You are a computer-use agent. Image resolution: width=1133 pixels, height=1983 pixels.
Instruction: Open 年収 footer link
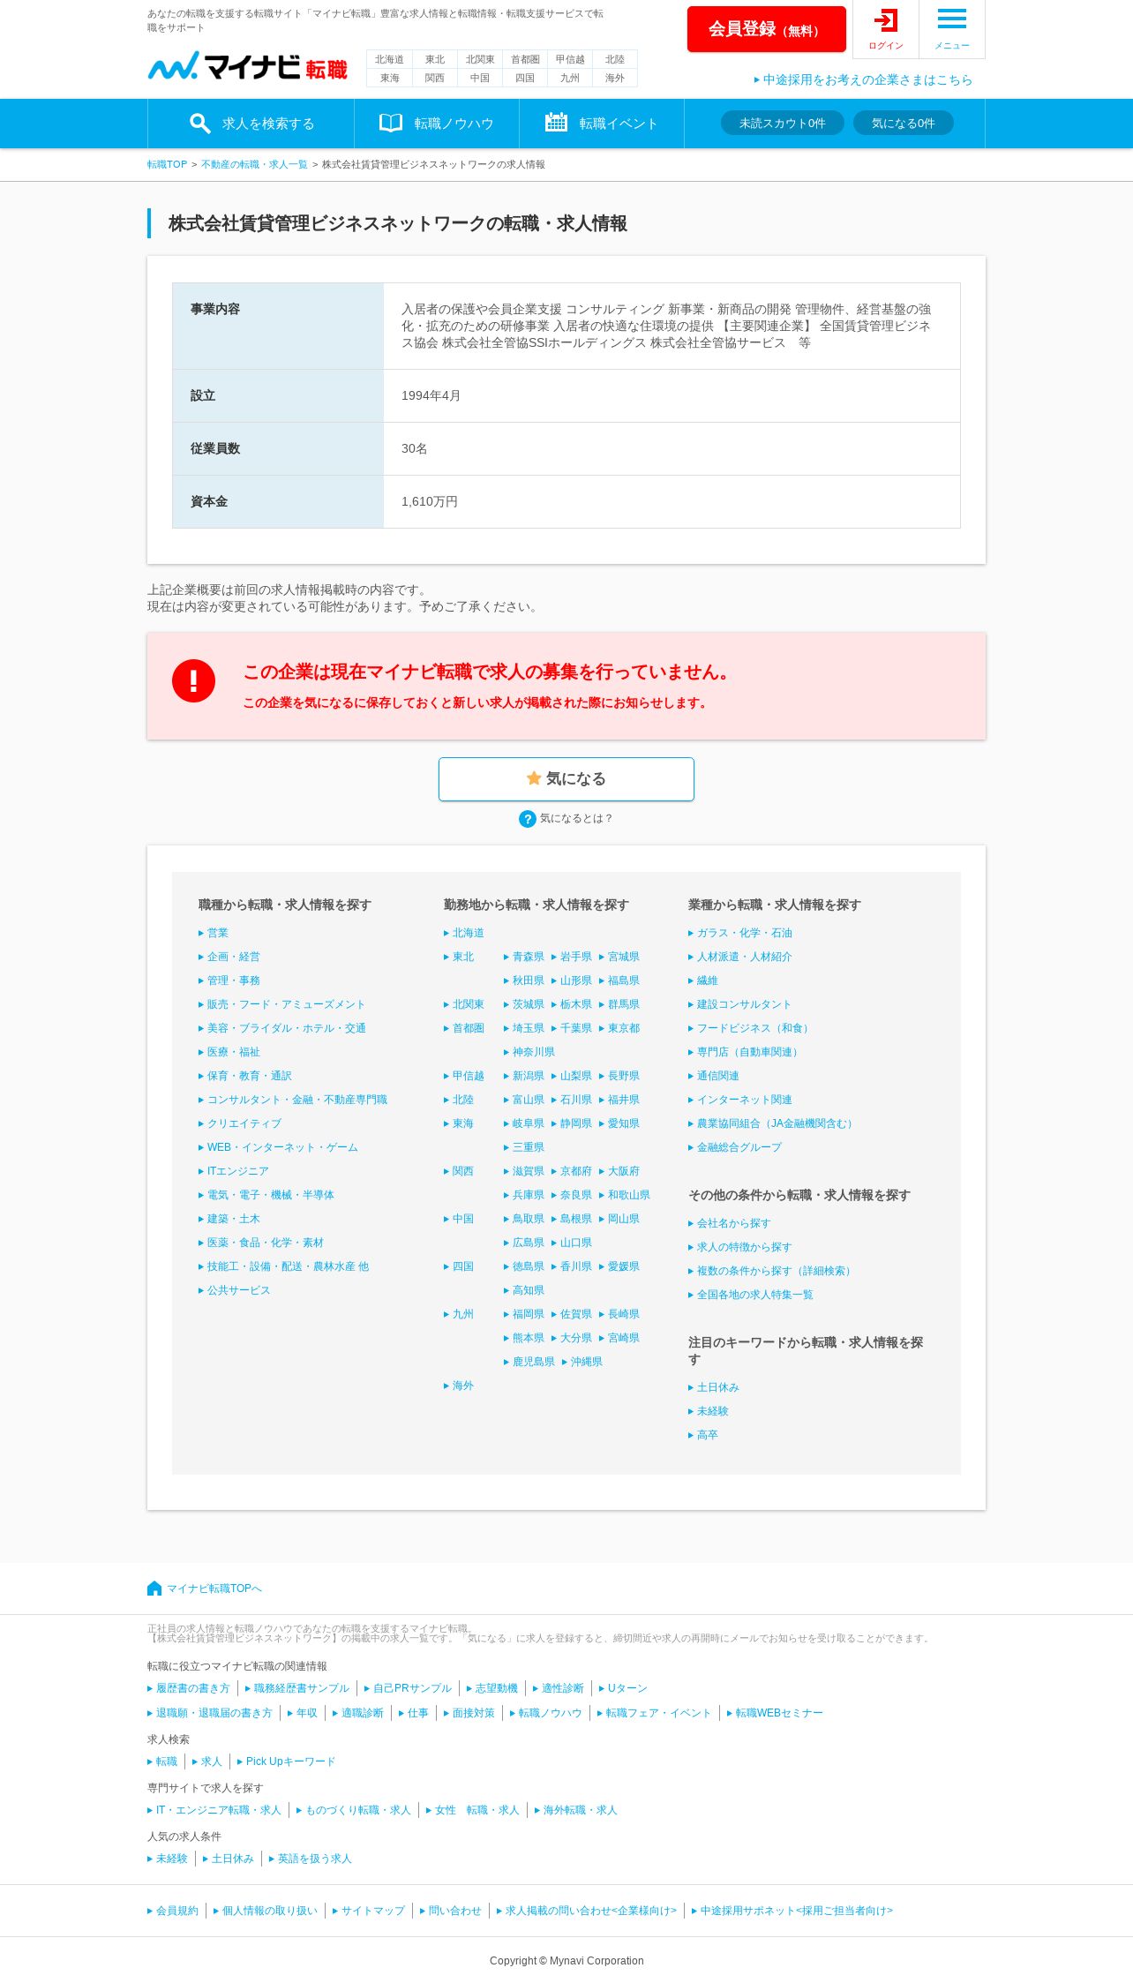303,1713
